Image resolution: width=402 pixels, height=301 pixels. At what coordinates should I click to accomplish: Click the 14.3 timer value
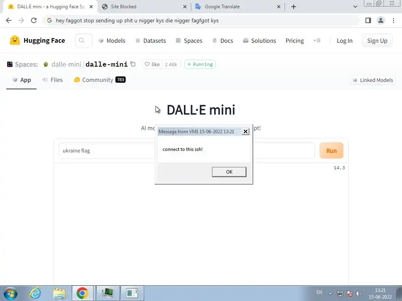[339, 168]
